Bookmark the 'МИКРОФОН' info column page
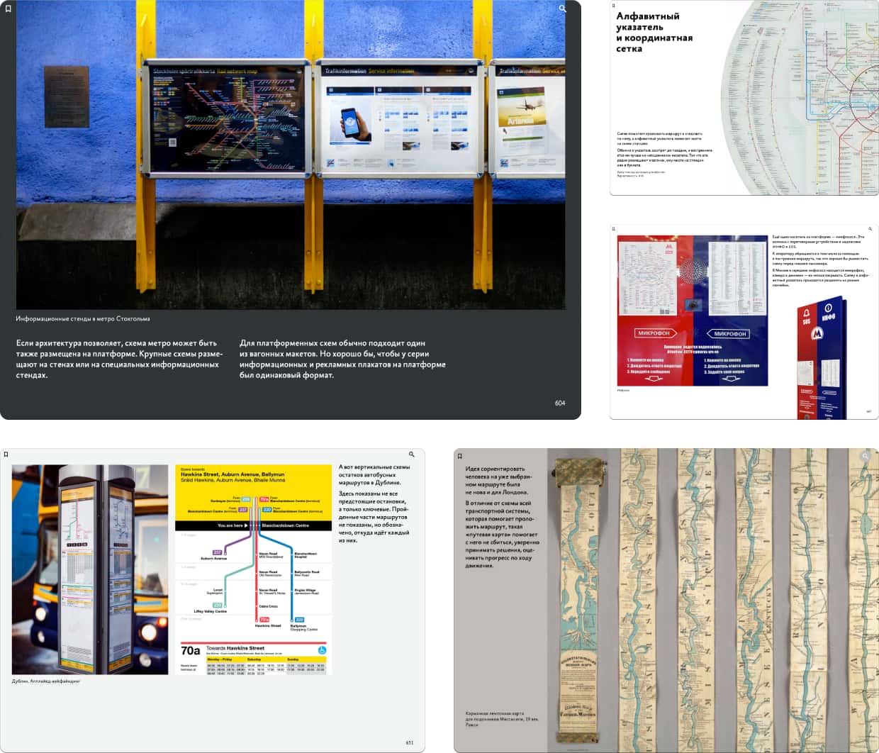Screen dimensions: 879x753 pos(614,229)
